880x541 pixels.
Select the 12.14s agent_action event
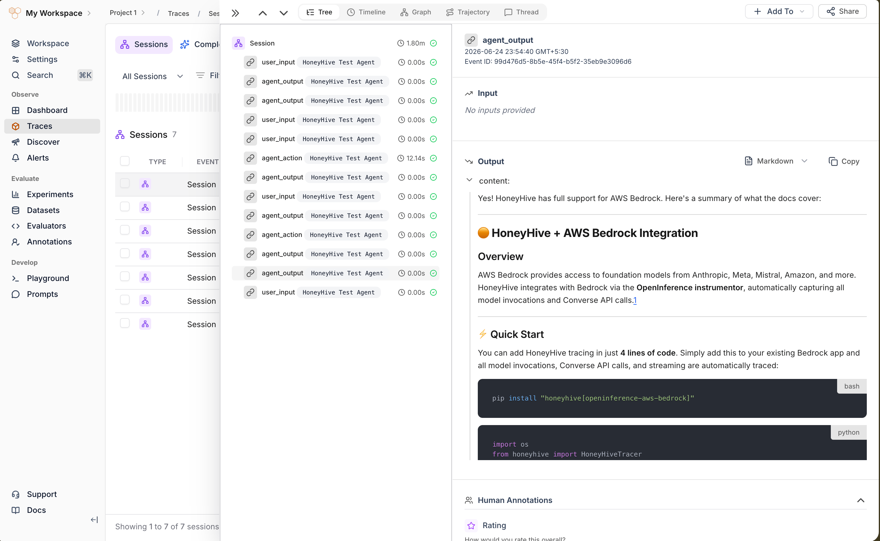pos(336,158)
